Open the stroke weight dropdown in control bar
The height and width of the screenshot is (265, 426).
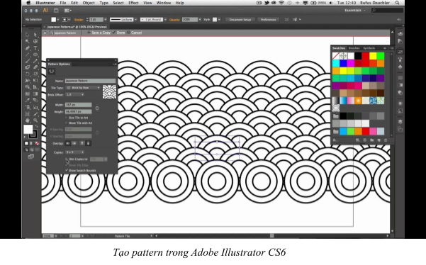point(106,20)
